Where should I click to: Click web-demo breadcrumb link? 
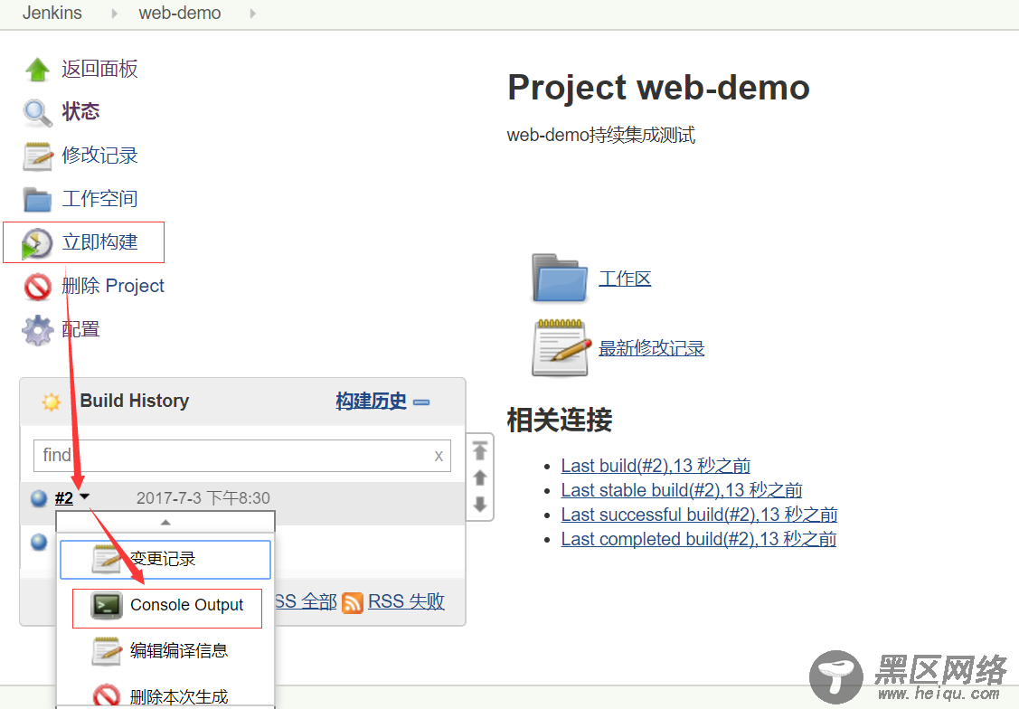(x=180, y=13)
